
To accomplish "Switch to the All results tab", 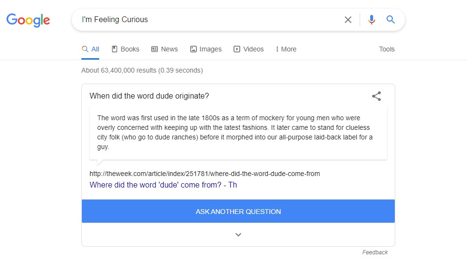I will tap(90, 49).
